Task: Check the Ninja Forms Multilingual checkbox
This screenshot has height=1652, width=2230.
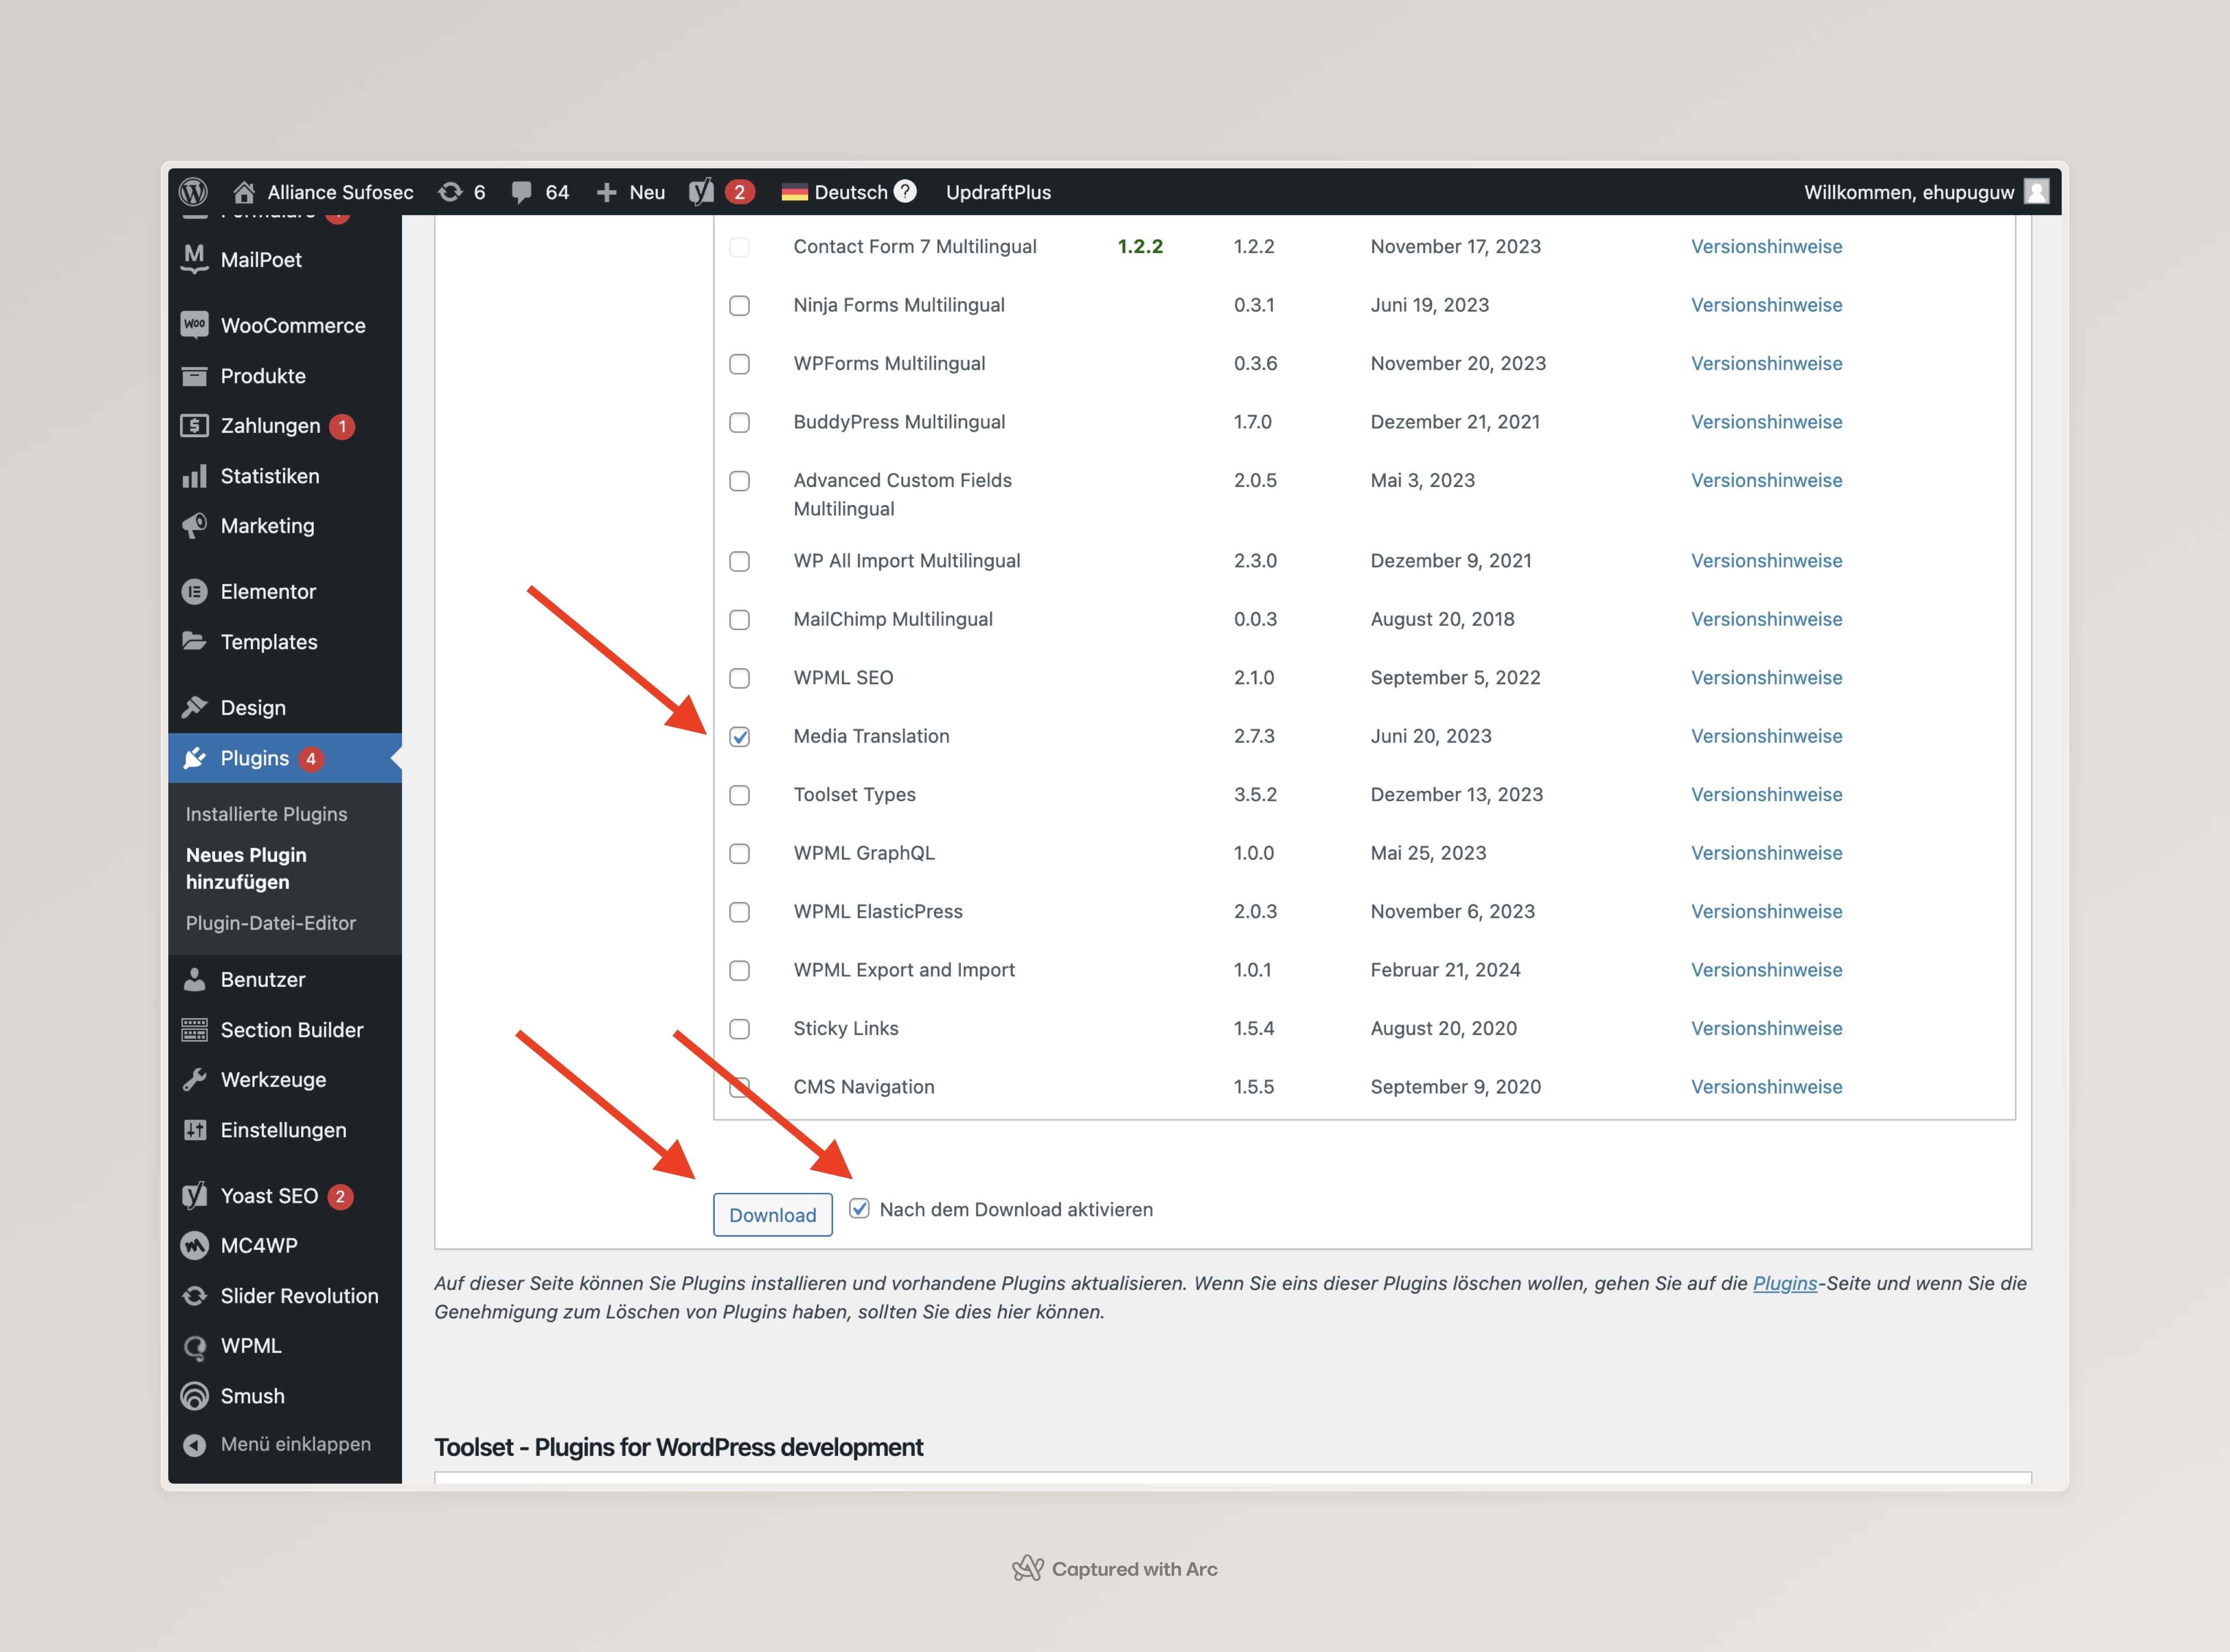Action: (740, 306)
